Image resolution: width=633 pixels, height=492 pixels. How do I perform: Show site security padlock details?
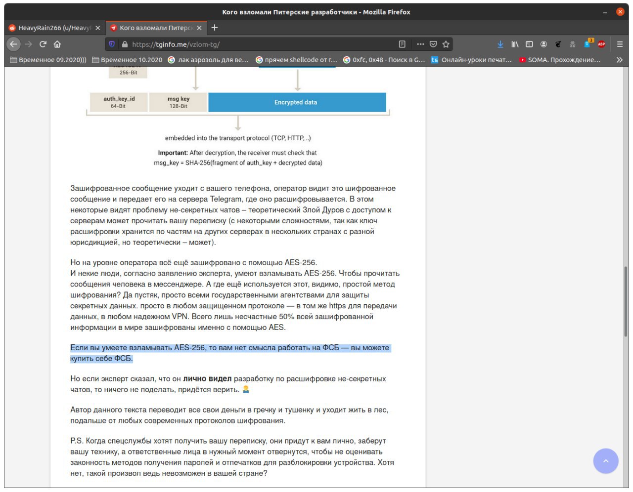(125, 44)
